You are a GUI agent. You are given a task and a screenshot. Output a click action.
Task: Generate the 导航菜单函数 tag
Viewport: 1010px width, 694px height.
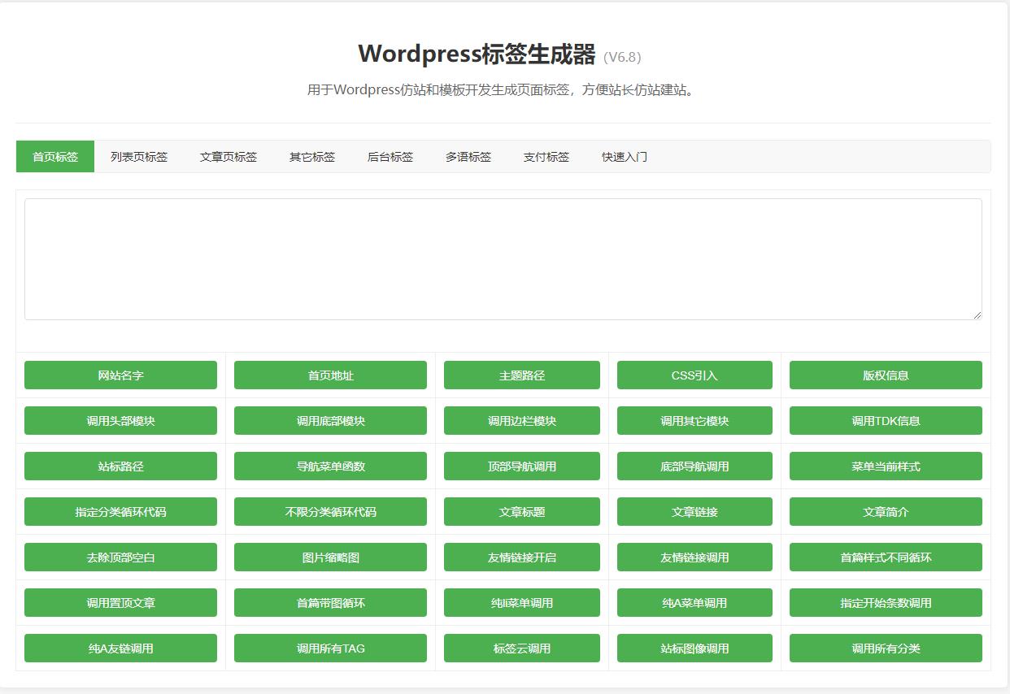click(x=330, y=466)
